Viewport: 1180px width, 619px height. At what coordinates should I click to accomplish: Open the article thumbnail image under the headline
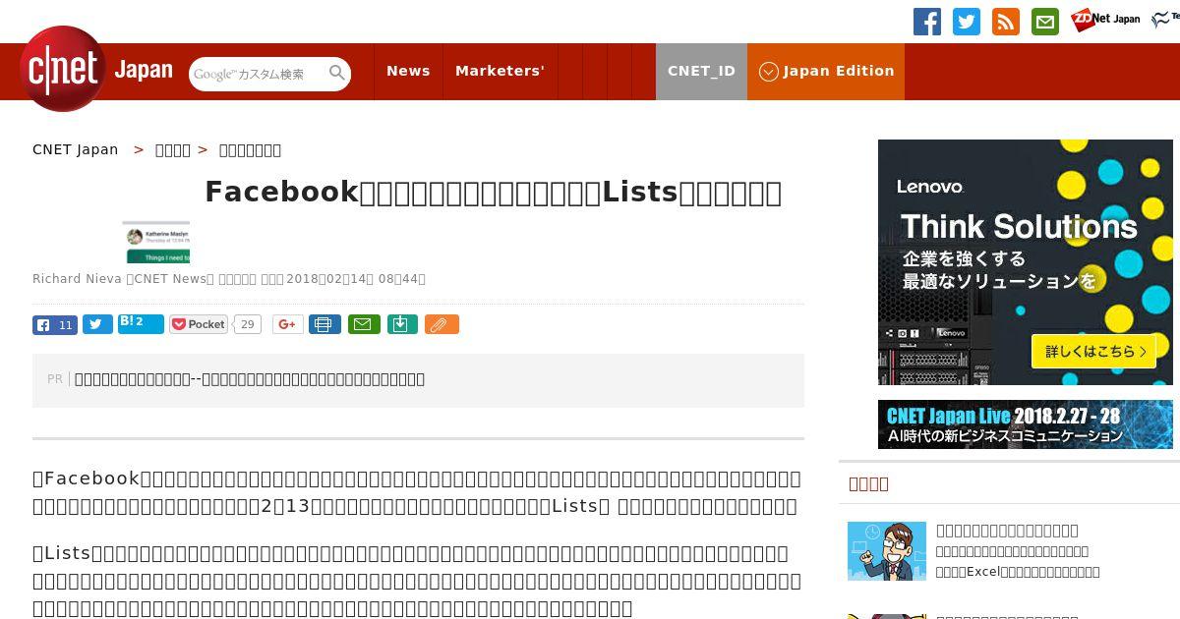(x=155, y=242)
